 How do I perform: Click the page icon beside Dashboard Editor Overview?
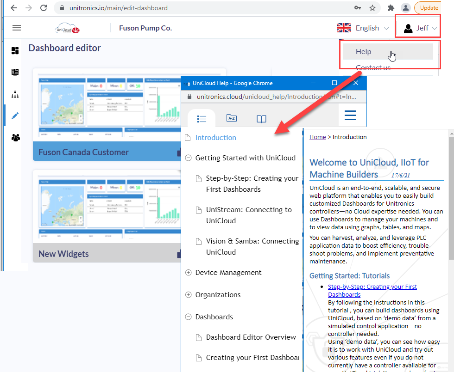199,337
